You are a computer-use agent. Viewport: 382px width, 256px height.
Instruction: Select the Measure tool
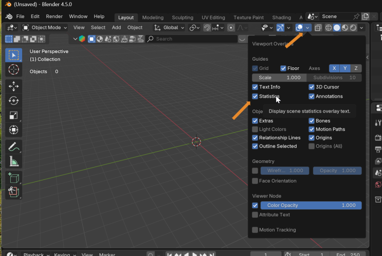[x=14, y=161]
